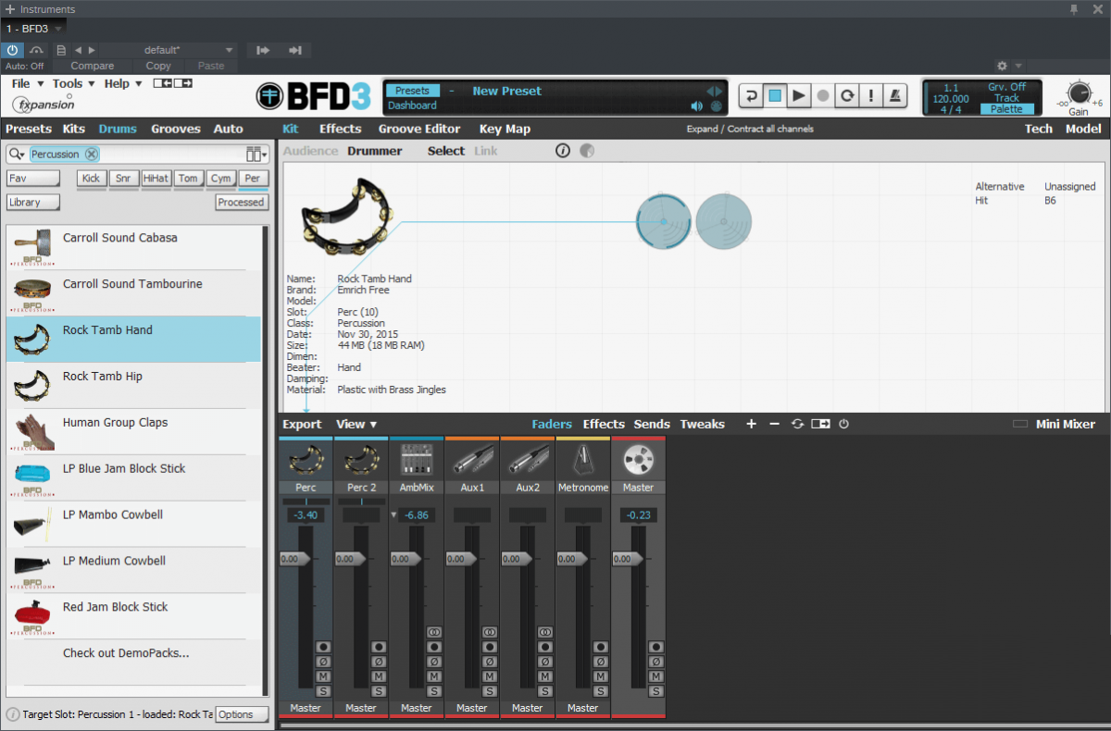
Task: Open the mixer View dropdown
Action: 356,424
